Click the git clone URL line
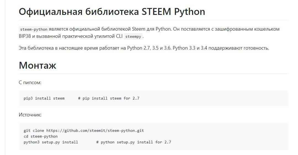 (x=84, y=131)
